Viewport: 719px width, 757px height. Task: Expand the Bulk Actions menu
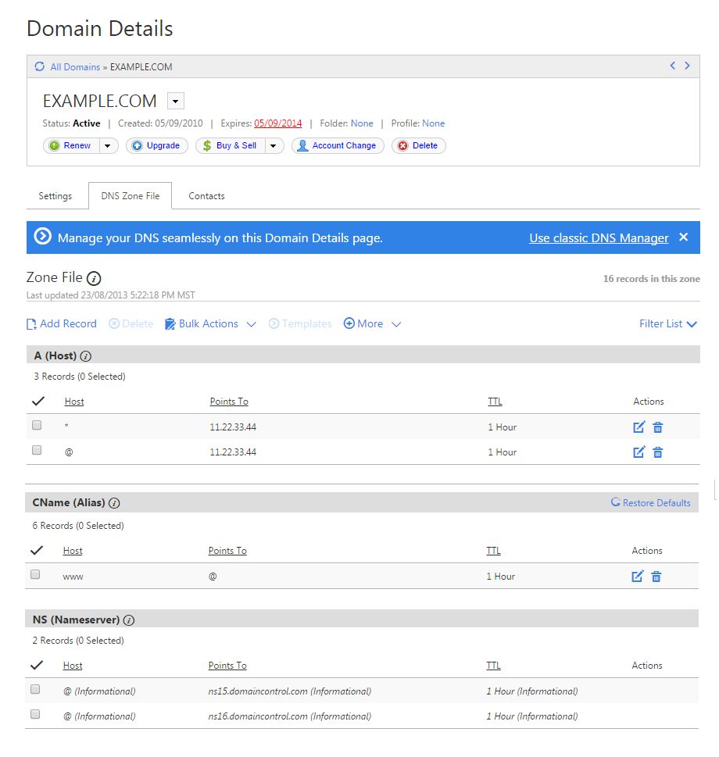click(251, 324)
